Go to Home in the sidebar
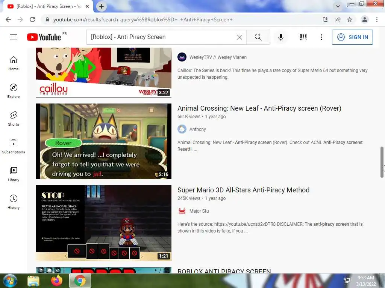This screenshot has height=288, width=385. 14,63
